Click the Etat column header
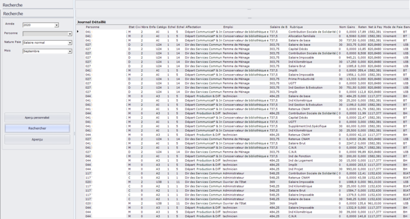 131,27
